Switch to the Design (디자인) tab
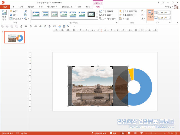Screen dimensions: 180x135 point(31,7)
